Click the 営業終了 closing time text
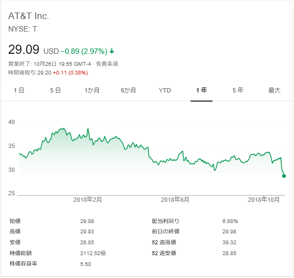Image resolution: width=294 pixels, height=278 pixels. [49, 64]
